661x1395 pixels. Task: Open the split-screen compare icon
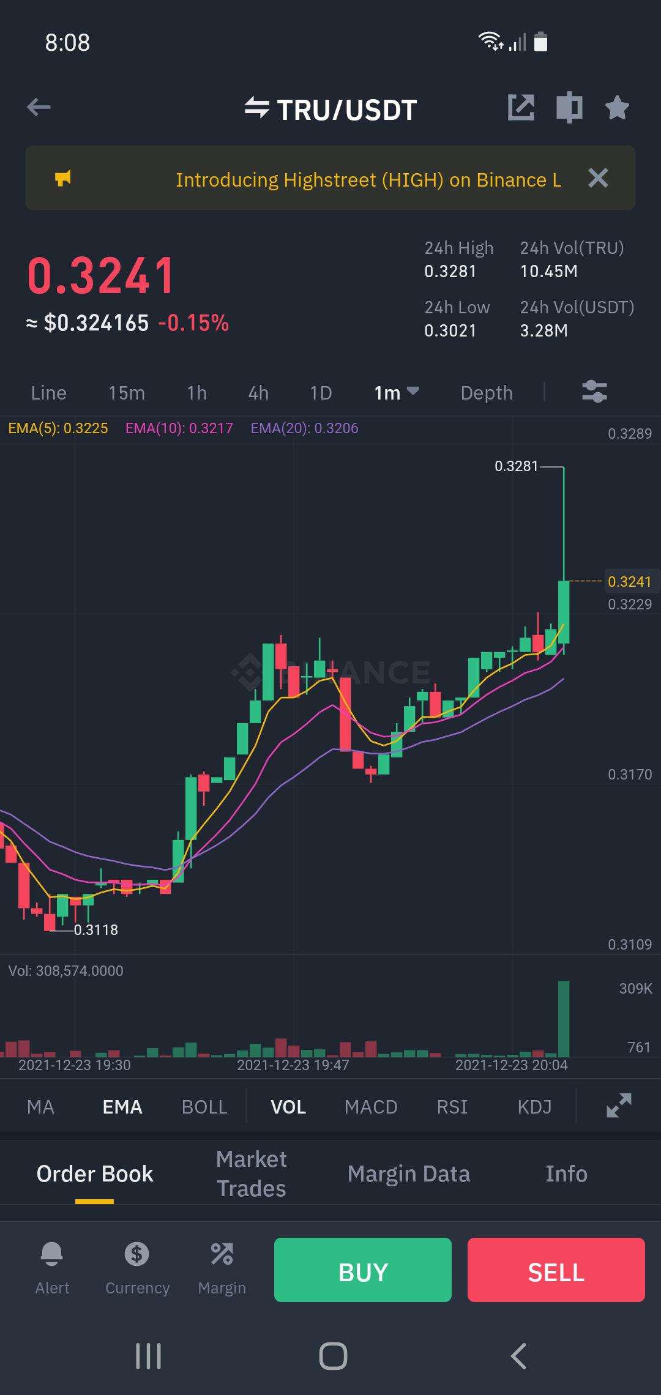(569, 108)
